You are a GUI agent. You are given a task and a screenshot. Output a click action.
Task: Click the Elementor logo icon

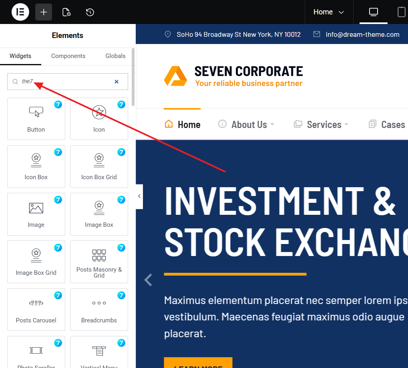(20, 12)
